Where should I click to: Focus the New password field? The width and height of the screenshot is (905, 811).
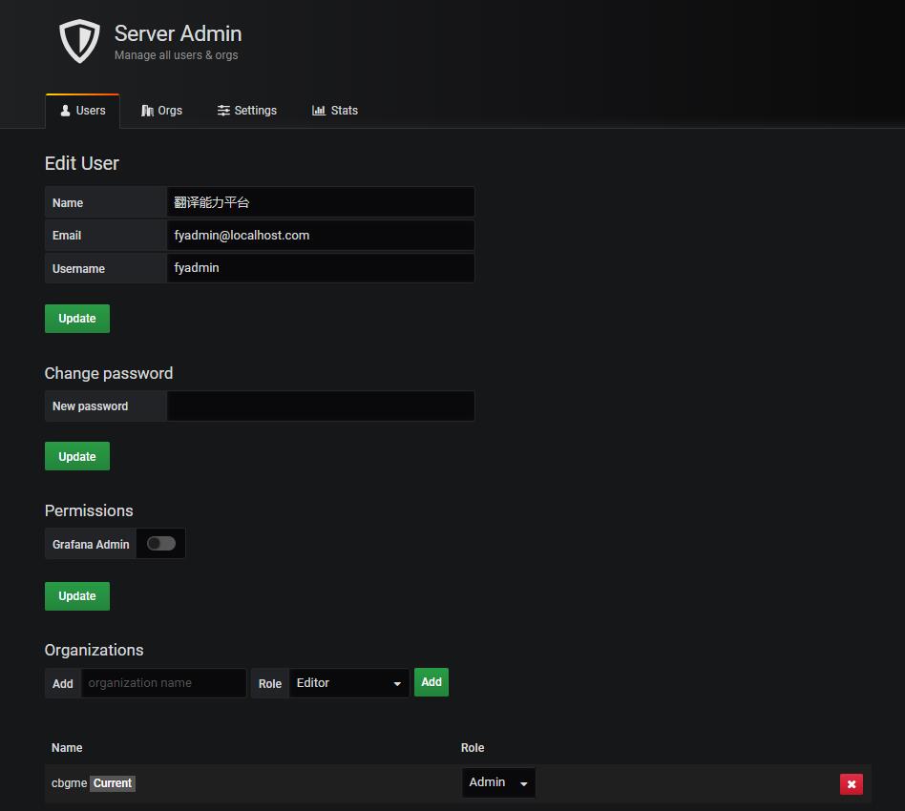(x=320, y=406)
